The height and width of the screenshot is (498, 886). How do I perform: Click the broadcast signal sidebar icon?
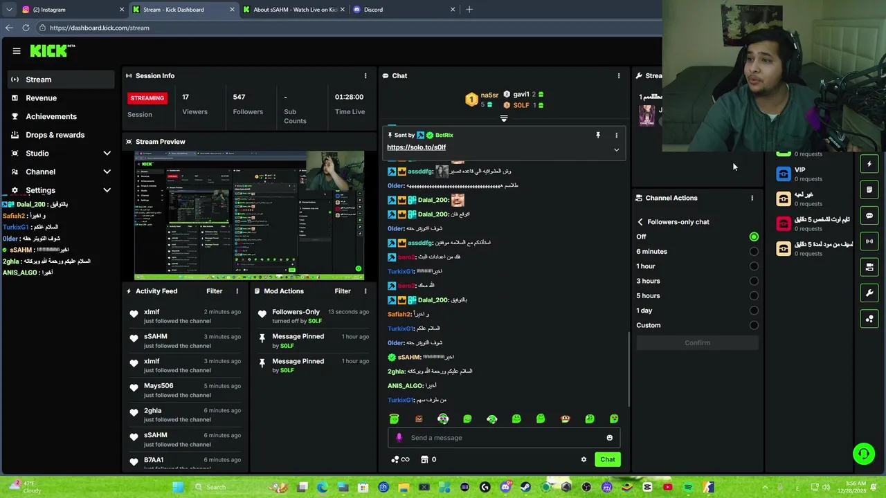point(869,241)
